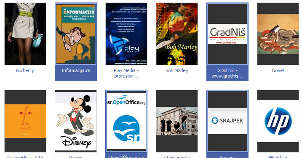This screenshot has width=302, height=158.
Task: Open the Bob Marley text link
Action: (x=177, y=70)
